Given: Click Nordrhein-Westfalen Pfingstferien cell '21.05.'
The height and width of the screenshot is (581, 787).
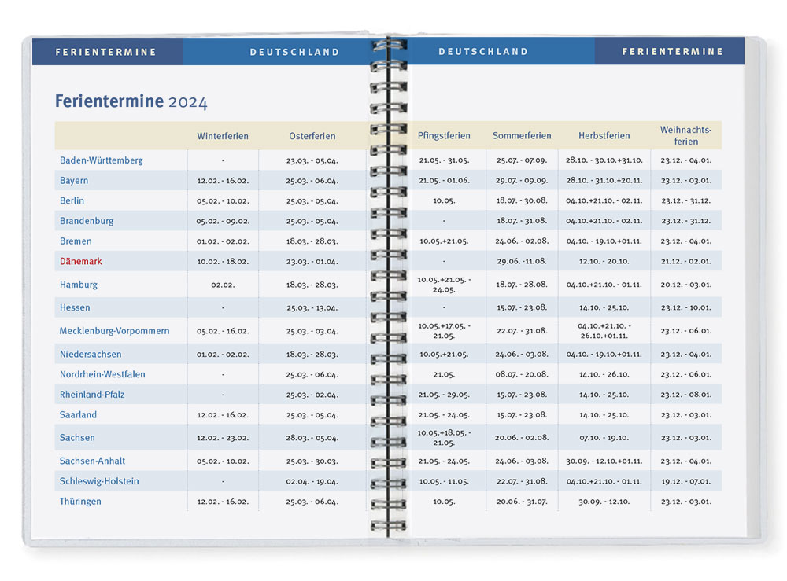Looking at the screenshot, I should (444, 374).
